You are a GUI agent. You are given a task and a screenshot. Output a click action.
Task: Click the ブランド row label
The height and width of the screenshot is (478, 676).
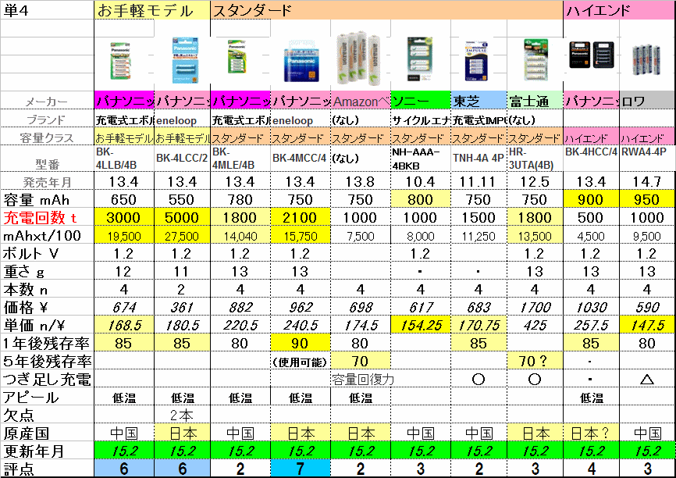[x=47, y=119]
